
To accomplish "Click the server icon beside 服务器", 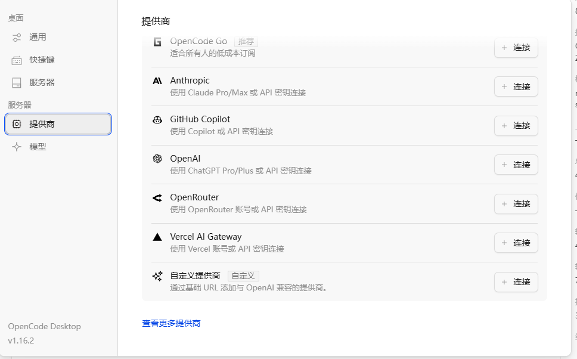I will click(17, 83).
